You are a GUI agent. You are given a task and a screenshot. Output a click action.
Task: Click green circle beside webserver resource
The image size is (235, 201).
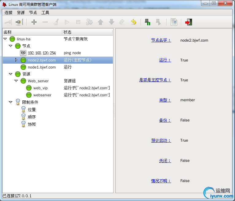click(29, 95)
